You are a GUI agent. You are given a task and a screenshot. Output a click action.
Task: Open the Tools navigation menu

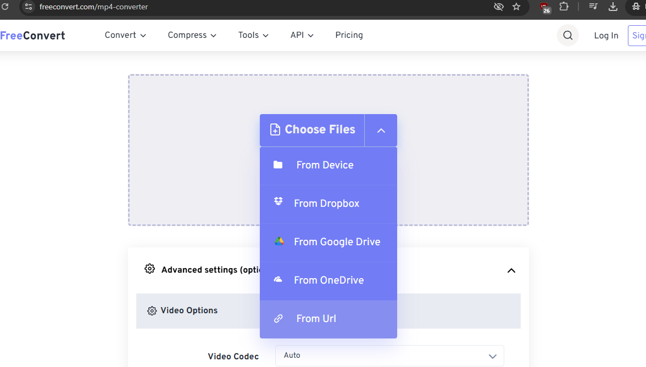pos(253,35)
